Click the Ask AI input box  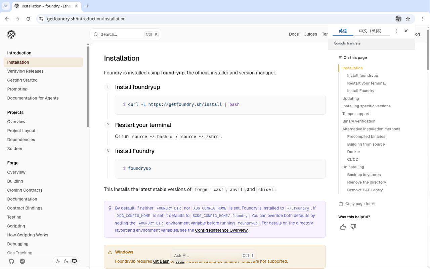[x=213, y=256]
